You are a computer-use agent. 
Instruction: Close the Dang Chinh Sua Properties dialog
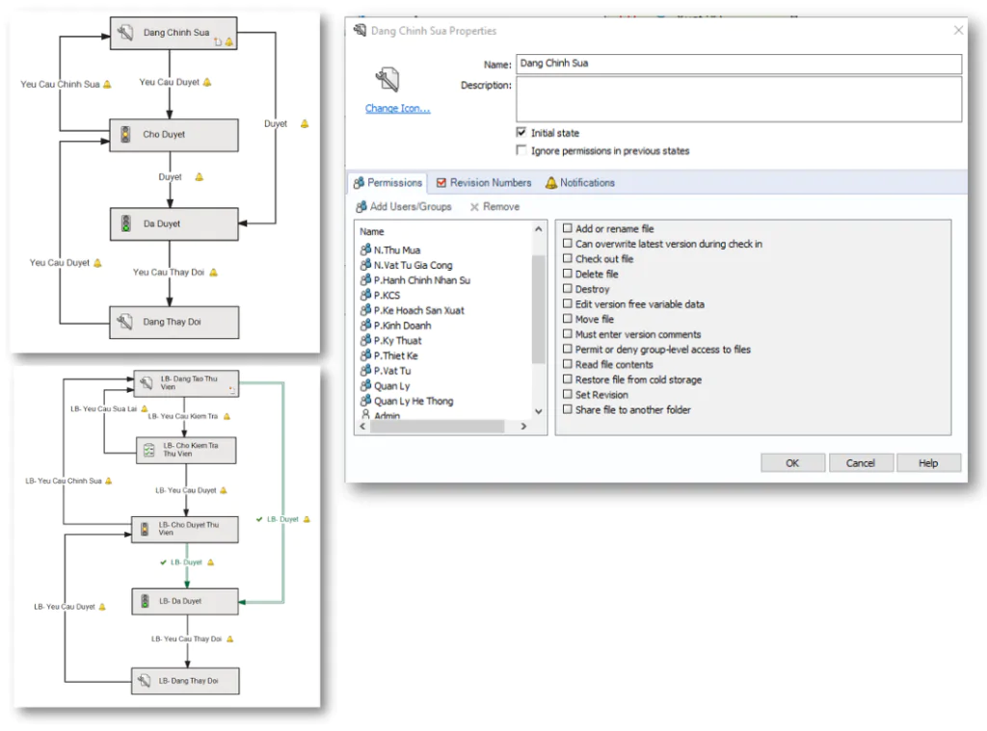pos(958,30)
